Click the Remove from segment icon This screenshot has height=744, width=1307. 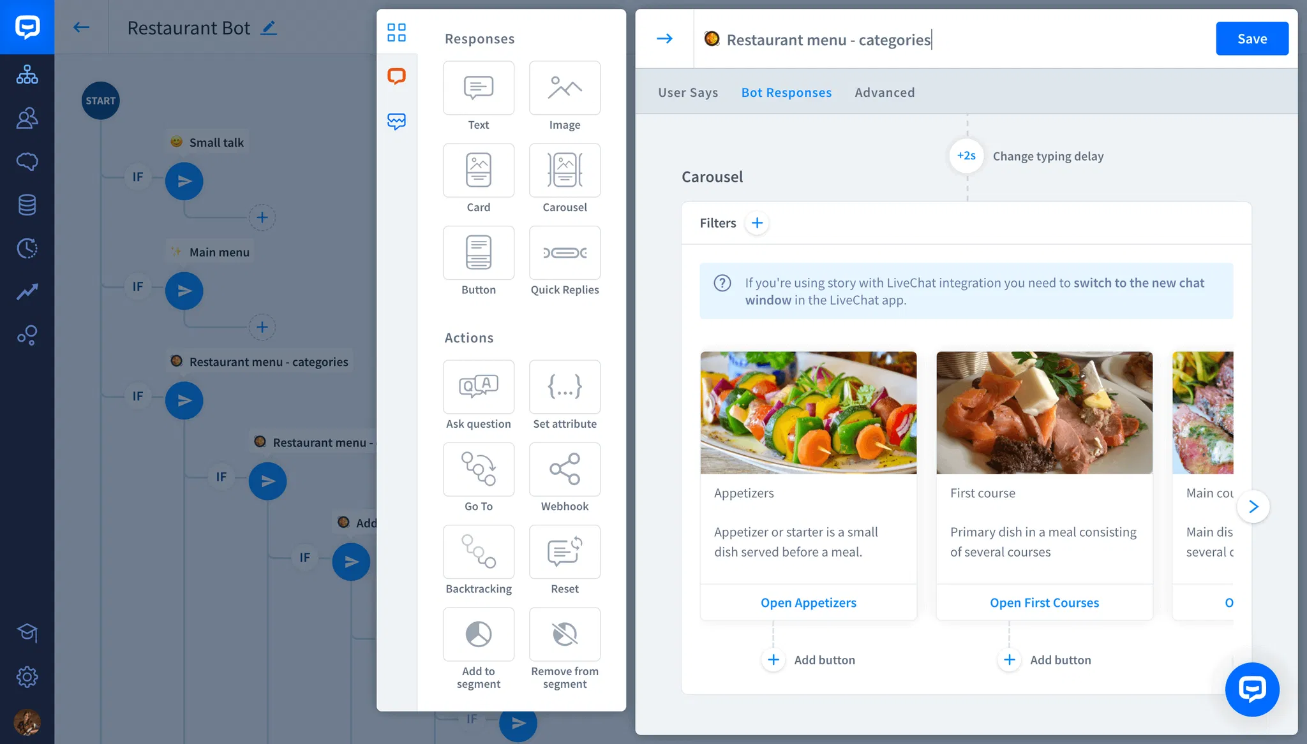[x=564, y=634]
